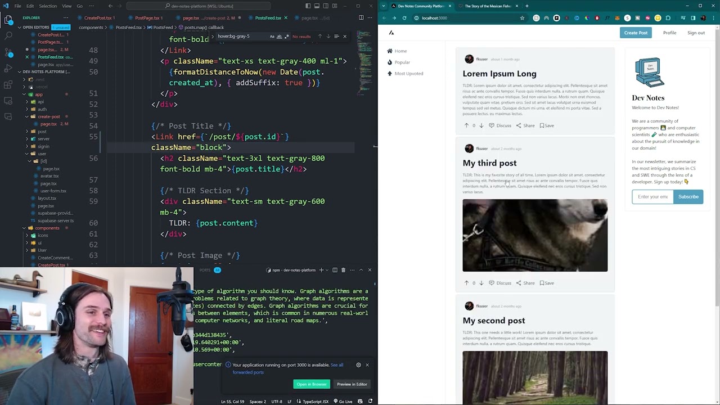Close the PostsFeed.tsx editor tab

tap(285, 18)
